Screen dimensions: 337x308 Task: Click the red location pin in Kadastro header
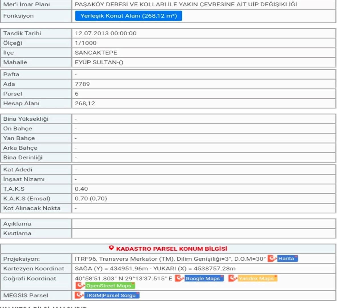point(111,248)
